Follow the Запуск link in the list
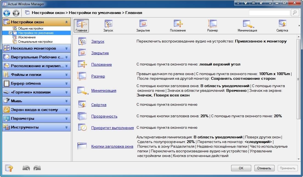The image size is (303, 177). point(98,41)
